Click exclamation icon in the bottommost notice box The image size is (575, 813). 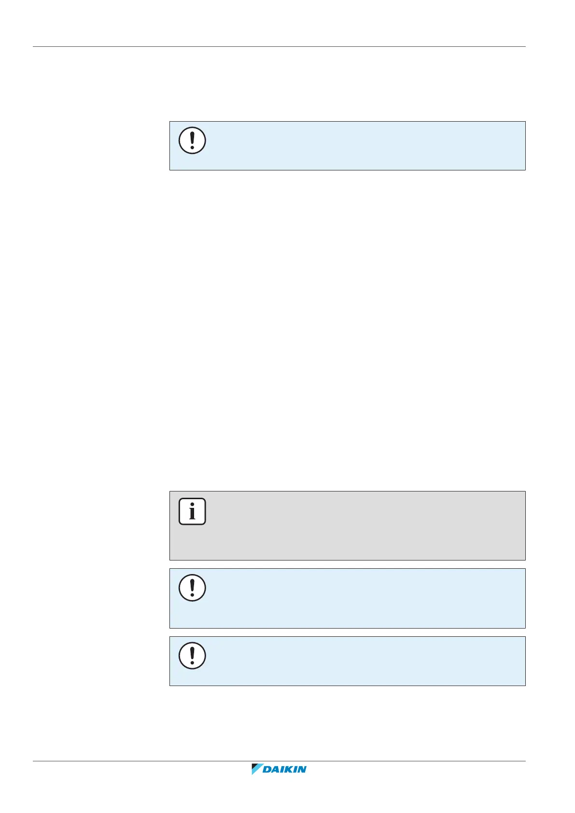pos(192,656)
